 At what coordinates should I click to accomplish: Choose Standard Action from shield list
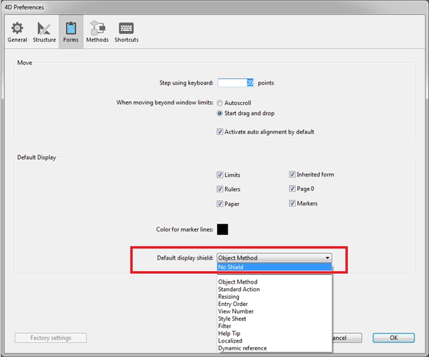(239, 290)
